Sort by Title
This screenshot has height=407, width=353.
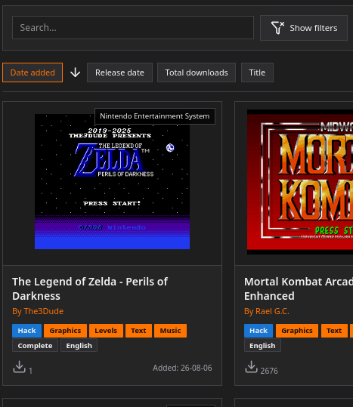(257, 72)
